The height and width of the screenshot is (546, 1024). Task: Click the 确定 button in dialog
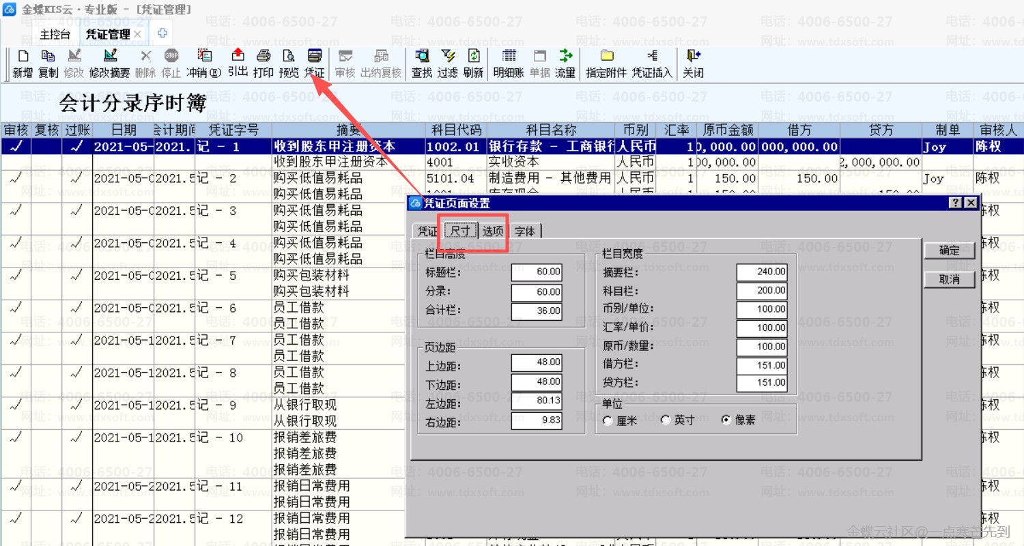[949, 250]
